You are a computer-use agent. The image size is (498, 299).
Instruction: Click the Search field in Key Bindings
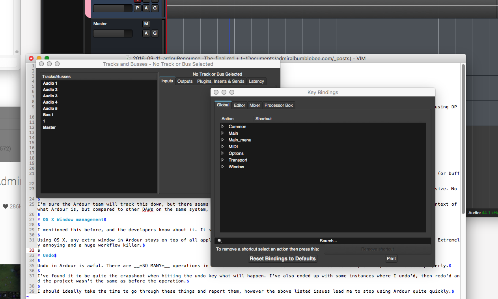pos(327,241)
